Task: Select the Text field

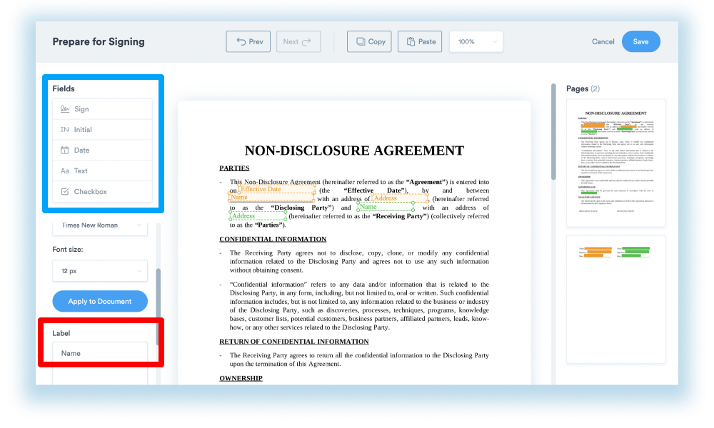Action: (102, 171)
